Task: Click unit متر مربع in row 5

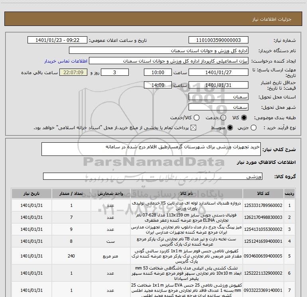Action: pyautogui.click(x=110, y=256)
